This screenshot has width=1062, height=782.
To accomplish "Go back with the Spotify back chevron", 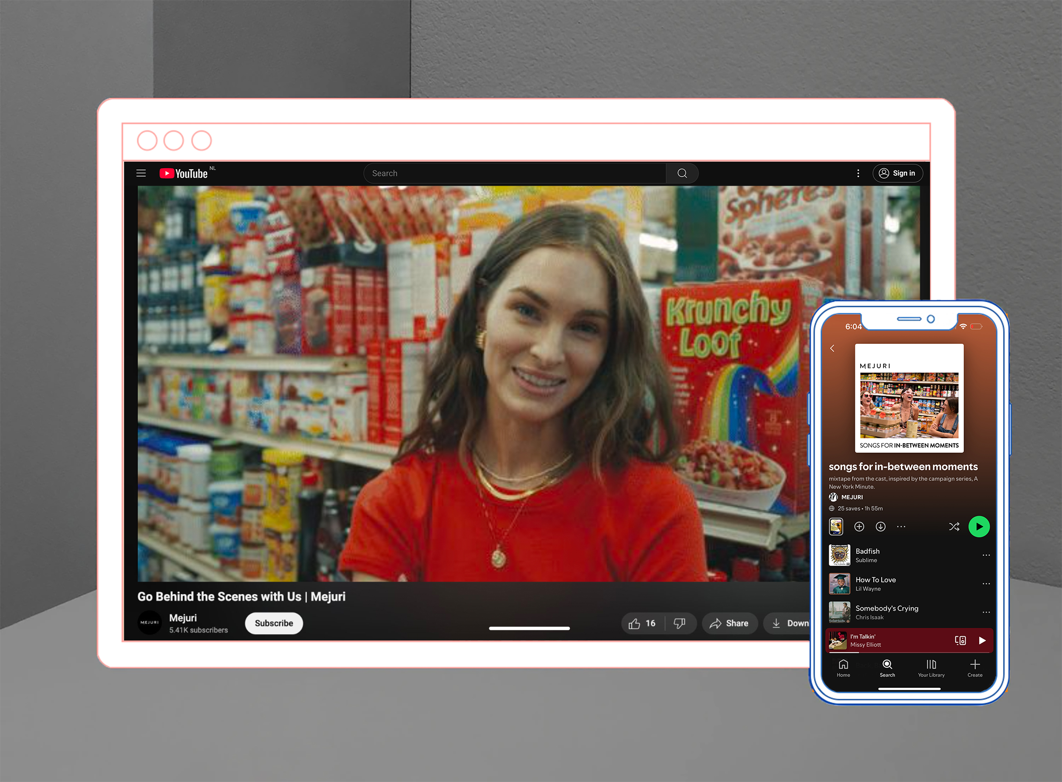I will [832, 349].
